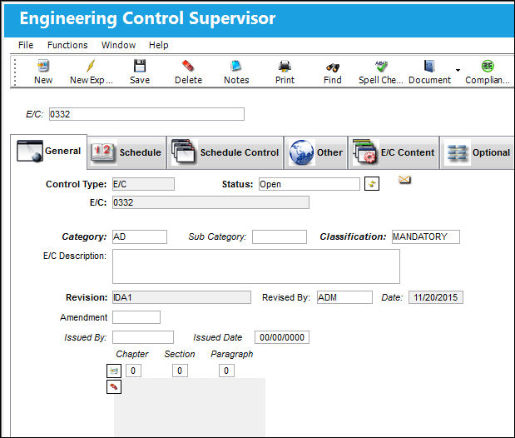Click the New toolbar icon
This screenshot has height=438, width=515.
(x=43, y=66)
